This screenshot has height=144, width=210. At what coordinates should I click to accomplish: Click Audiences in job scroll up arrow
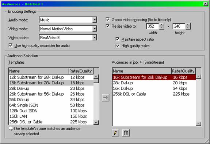pyautogui.click(x=198, y=77)
